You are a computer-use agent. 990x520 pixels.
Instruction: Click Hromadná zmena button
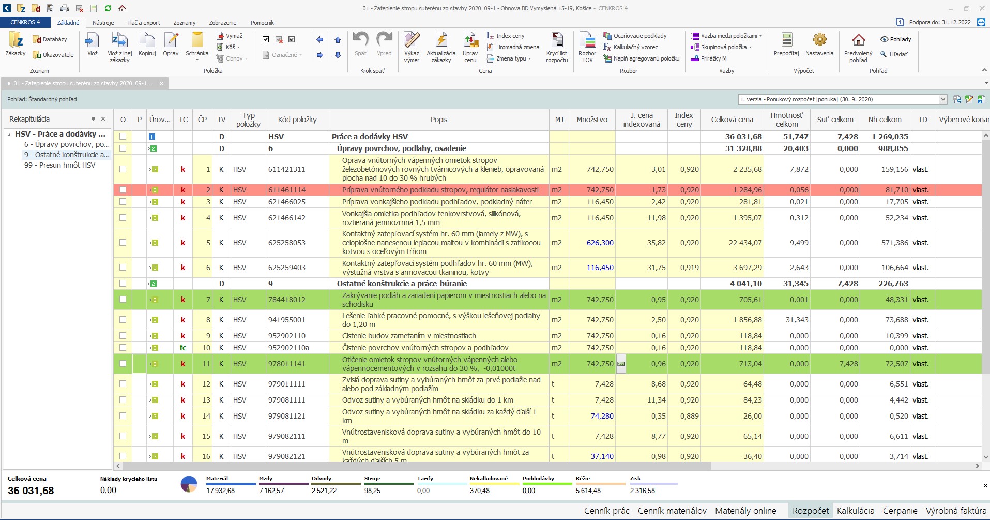click(x=513, y=47)
